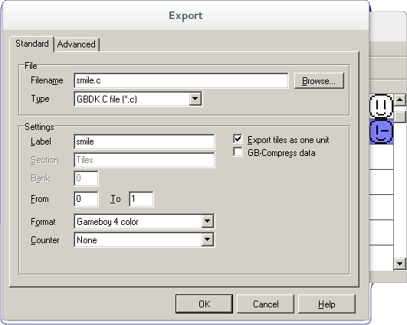Viewport: 407px width, 325px height.
Task: Uncheck Export tiles as one unit
Action: [x=238, y=139]
